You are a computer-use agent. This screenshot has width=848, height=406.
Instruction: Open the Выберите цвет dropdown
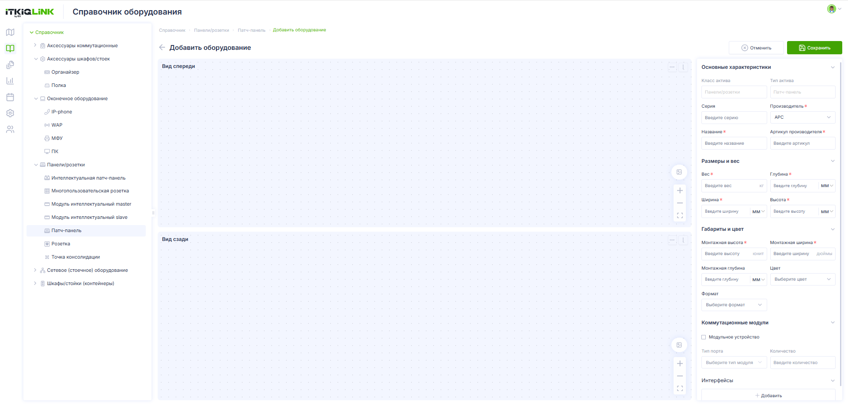click(803, 279)
